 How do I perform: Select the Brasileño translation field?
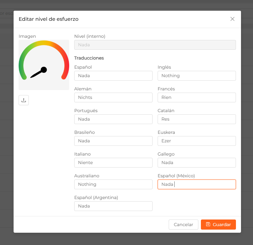click(113, 141)
